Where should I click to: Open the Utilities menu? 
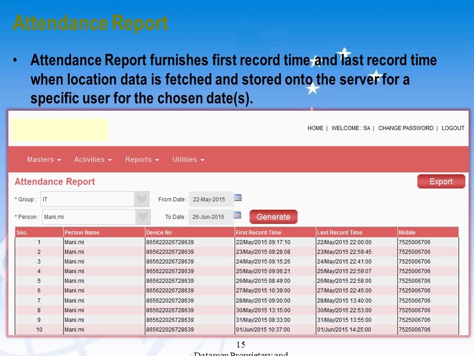pos(188,160)
